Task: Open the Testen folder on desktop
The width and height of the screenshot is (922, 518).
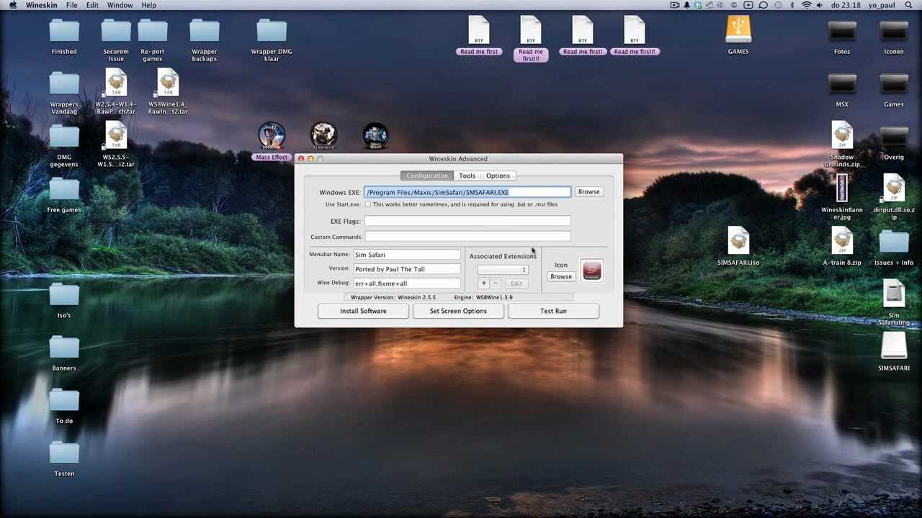Action: (64, 453)
